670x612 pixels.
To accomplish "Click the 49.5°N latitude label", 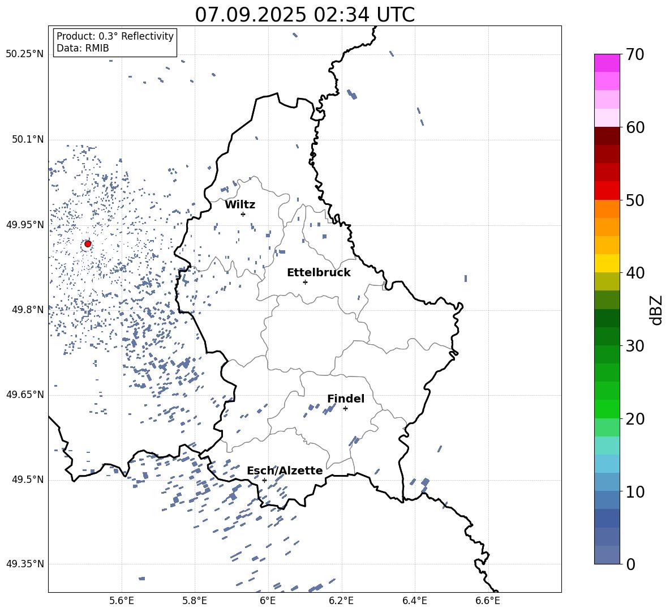I will pyautogui.click(x=27, y=480).
